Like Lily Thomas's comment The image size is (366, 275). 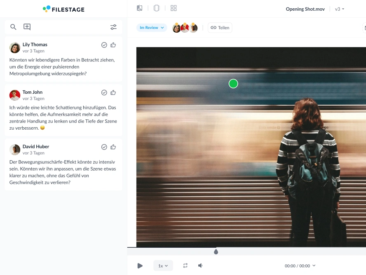pyautogui.click(x=113, y=45)
